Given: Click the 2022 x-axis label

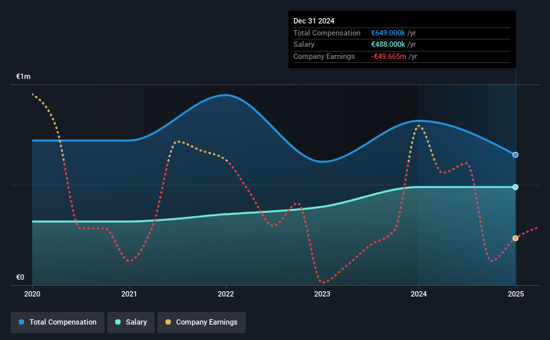Looking at the screenshot, I should click(226, 294).
